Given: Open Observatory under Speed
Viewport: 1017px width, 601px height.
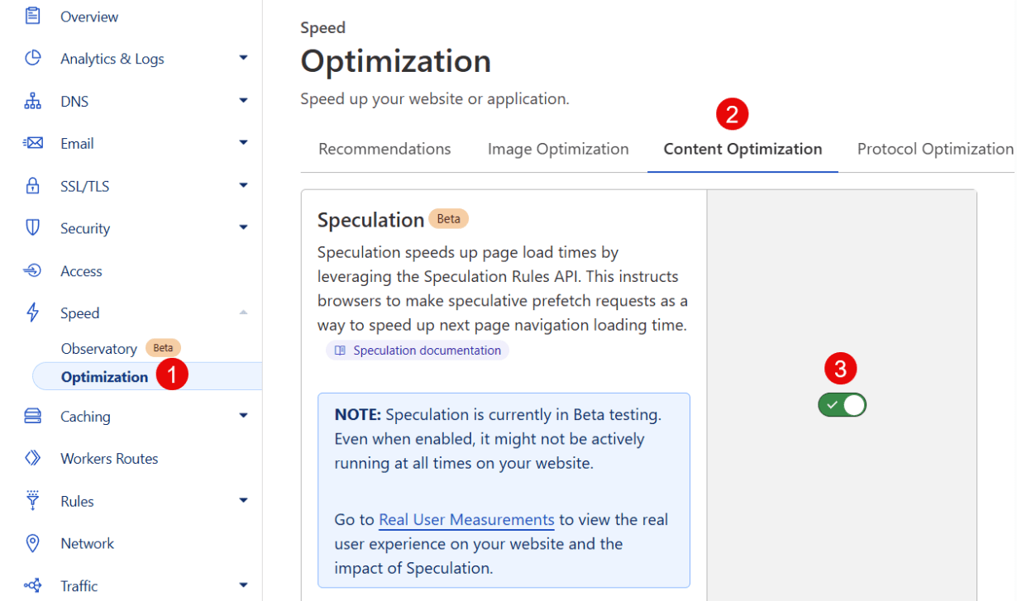Looking at the screenshot, I should click(x=98, y=349).
